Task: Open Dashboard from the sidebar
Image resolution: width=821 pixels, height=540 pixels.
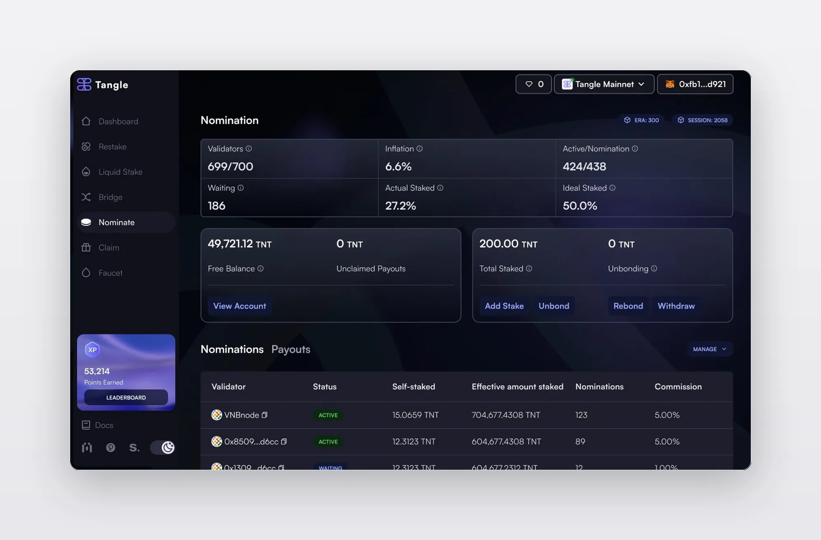Action: tap(126, 121)
